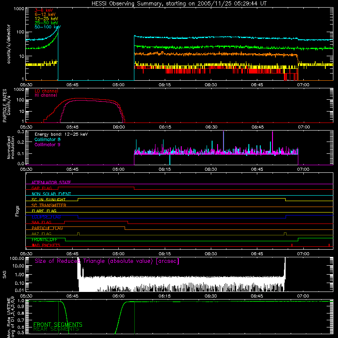Click the Normalized modulation axis label
The width and height of the screenshot is (338, 338).
click(11, 147)
